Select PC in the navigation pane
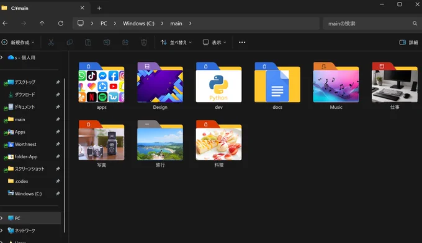 (x=30, y=218)
